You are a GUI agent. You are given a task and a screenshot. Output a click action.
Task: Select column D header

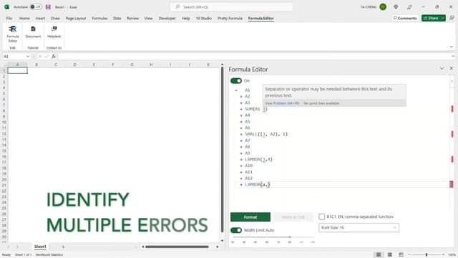coord(74,64)
